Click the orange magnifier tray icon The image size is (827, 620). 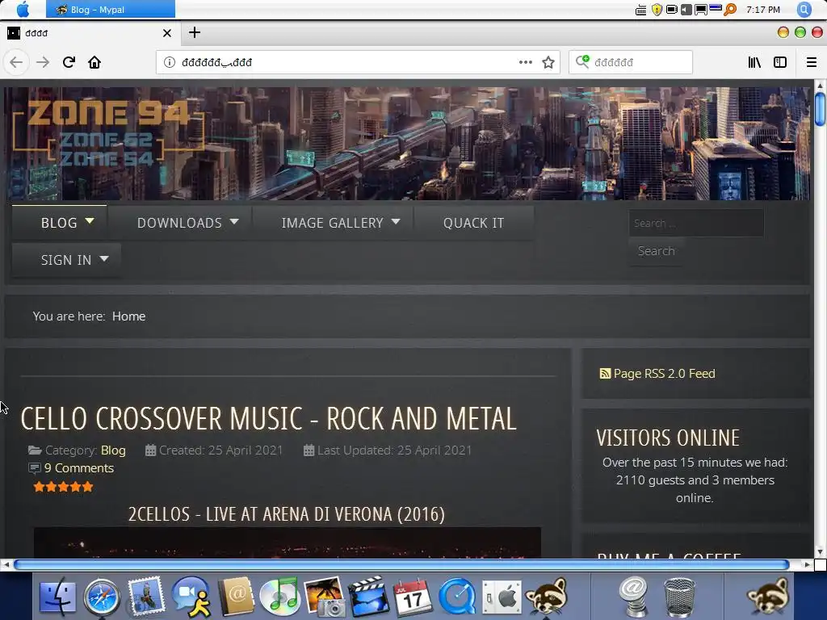pos(730,10)
